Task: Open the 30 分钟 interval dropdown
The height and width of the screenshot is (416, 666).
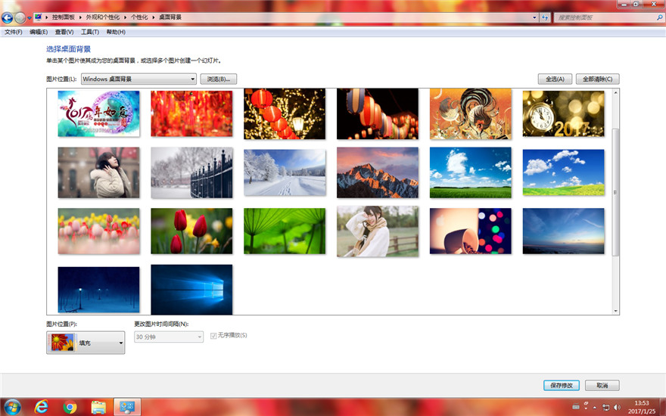Action: coord(169,337)
